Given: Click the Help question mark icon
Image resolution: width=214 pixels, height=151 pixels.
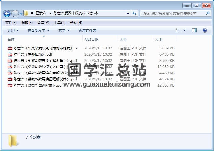Looking at the screenshot, I should [x=205, y=30].
